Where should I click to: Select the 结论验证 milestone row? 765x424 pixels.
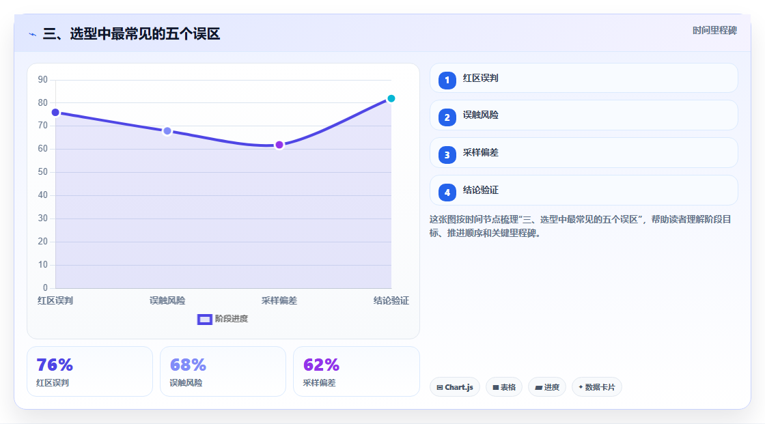(x=583, y=190)
